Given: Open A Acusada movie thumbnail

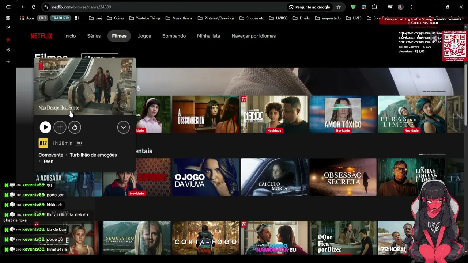Looking at the screenshot, I should 68,184.
